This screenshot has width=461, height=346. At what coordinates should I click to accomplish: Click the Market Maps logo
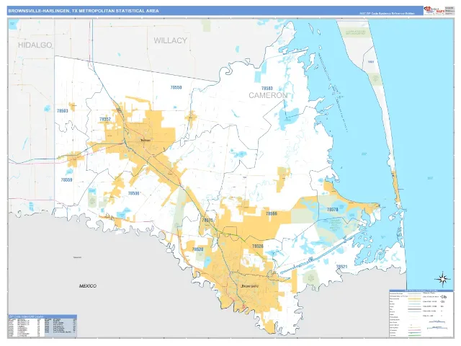(434, 11)
